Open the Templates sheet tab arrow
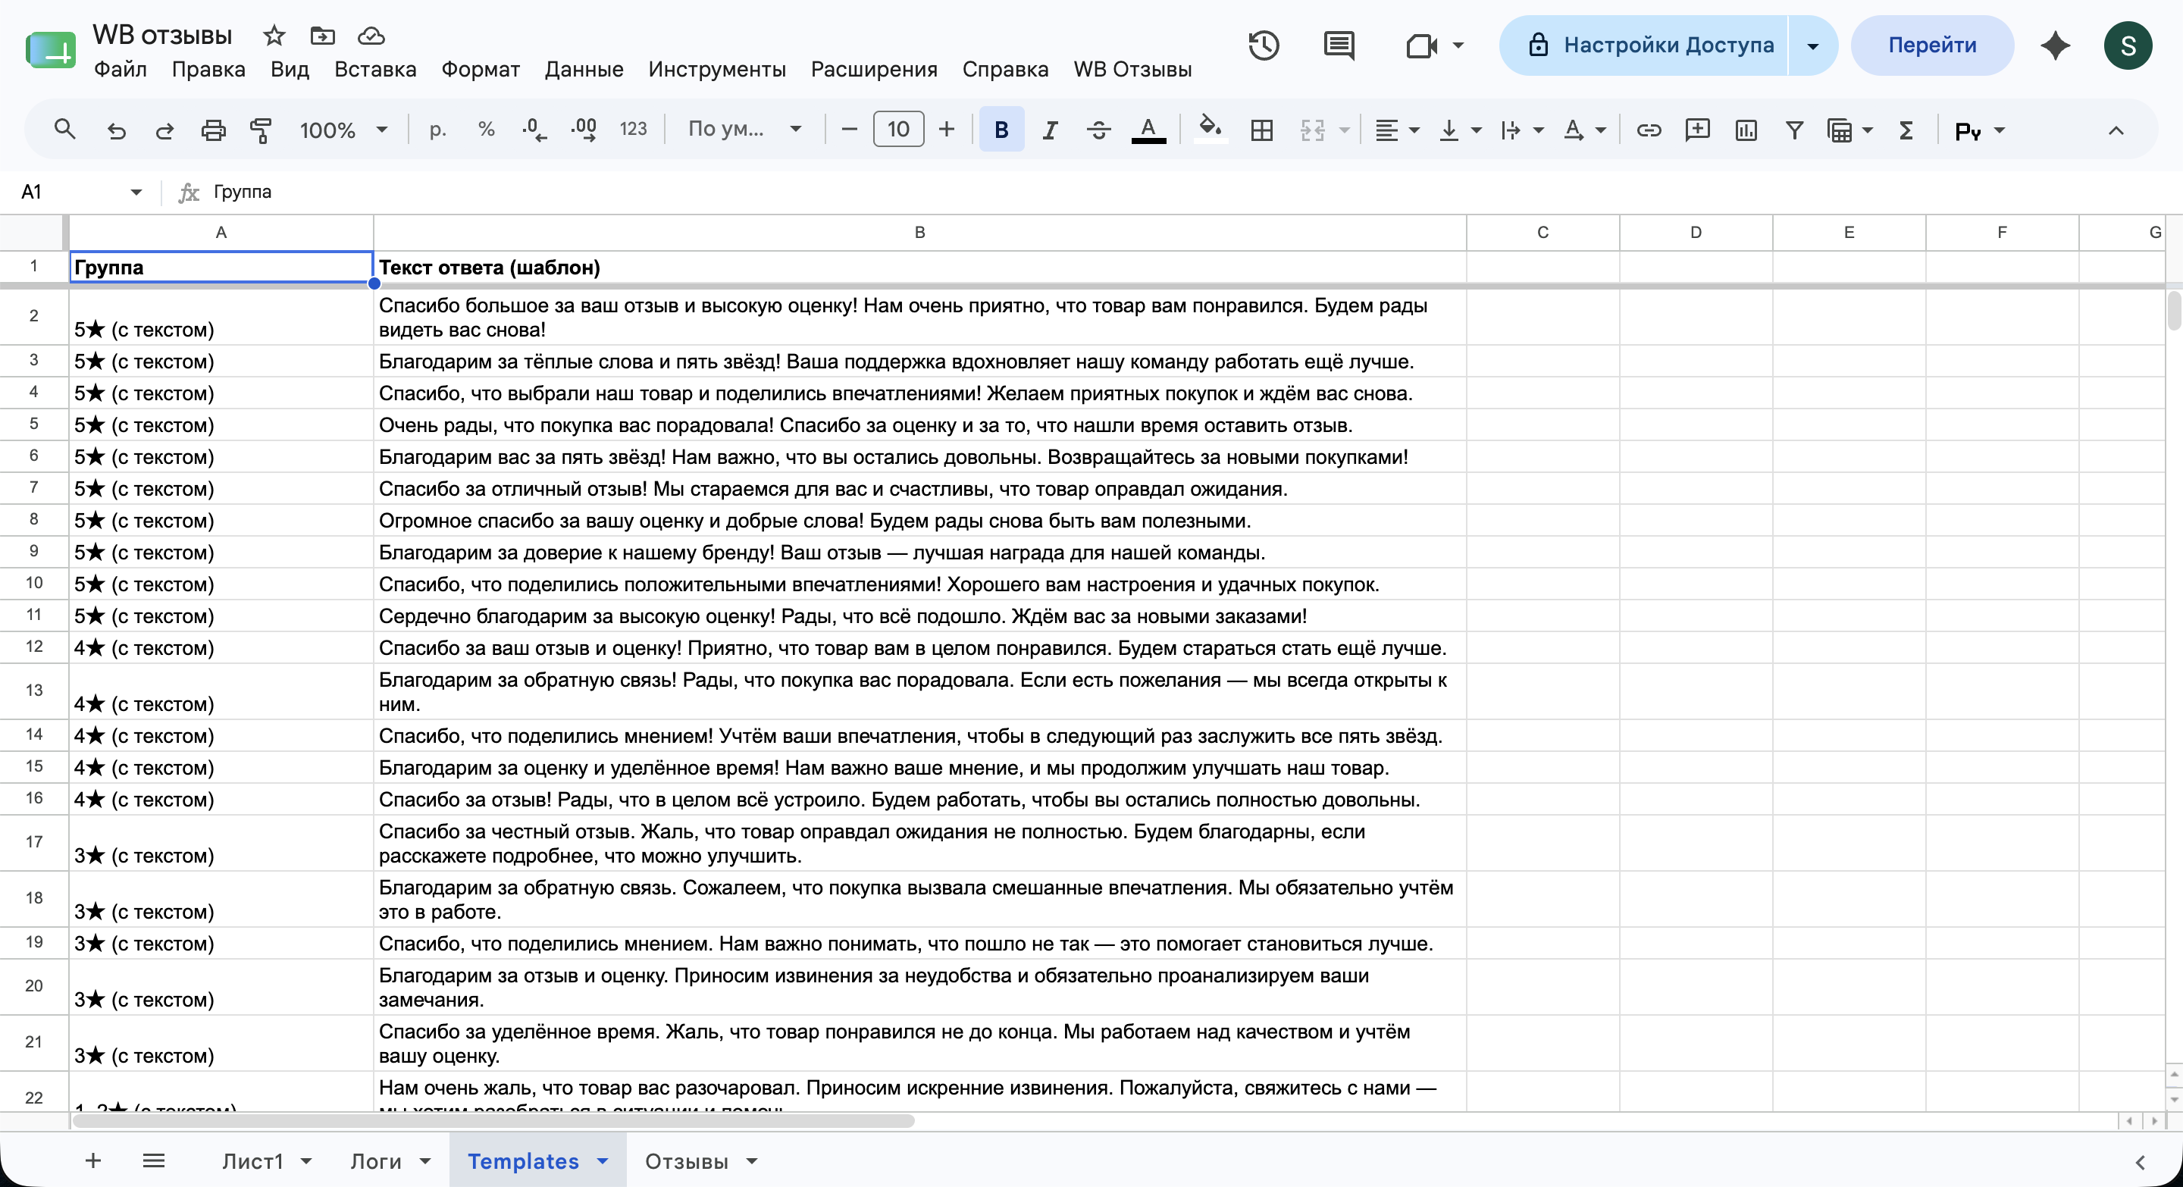 [x=603, y=1160]
